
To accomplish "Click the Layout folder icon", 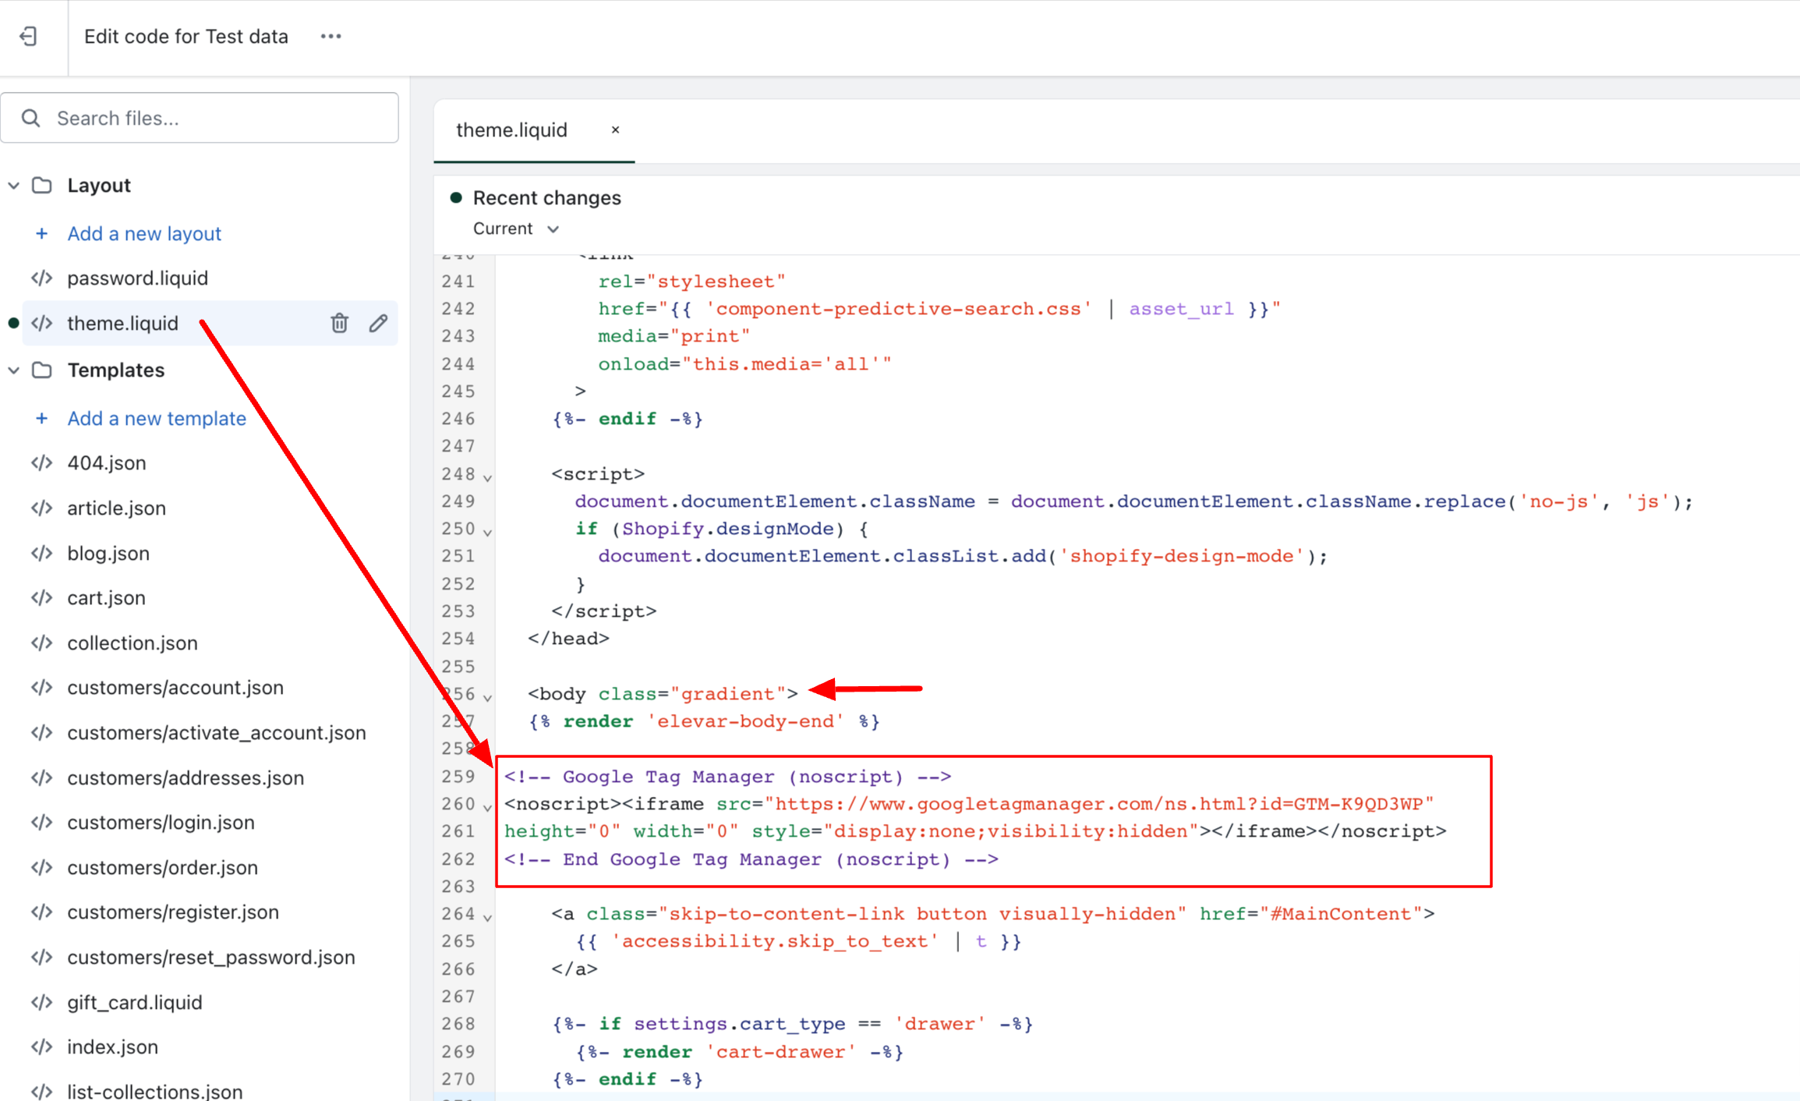I will [42, 186].
